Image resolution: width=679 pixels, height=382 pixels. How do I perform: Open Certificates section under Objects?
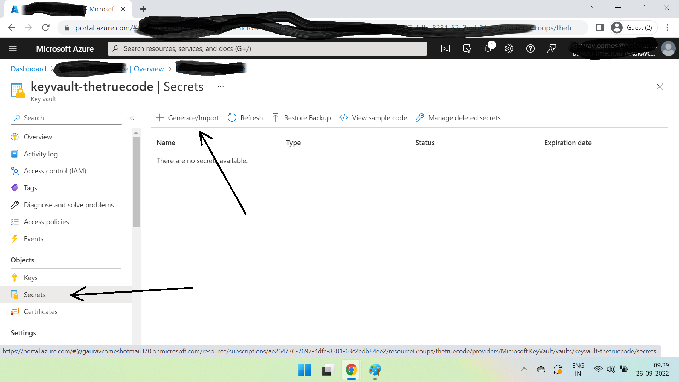click(41, 311)
